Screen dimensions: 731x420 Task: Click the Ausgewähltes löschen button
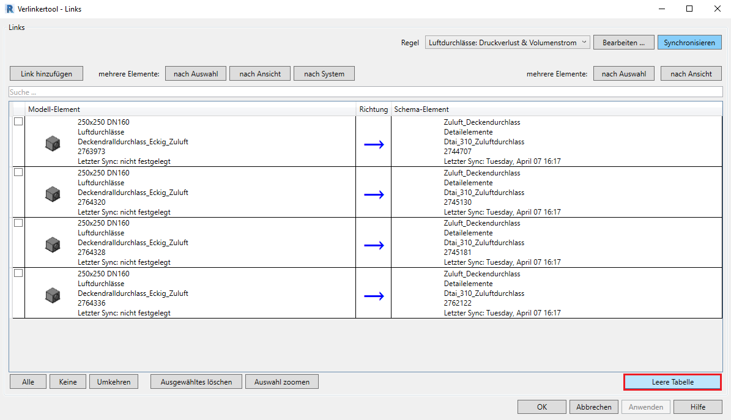tap(196, 382)
